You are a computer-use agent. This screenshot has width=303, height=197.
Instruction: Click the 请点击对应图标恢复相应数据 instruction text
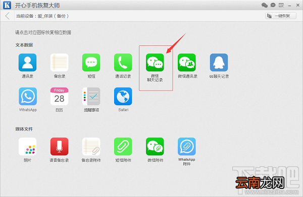pyautogui.click(x=43, y=32)
